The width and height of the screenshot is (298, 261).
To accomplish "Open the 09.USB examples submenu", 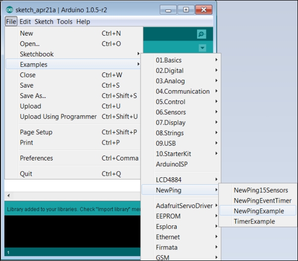I will click(x=181, y=143).
